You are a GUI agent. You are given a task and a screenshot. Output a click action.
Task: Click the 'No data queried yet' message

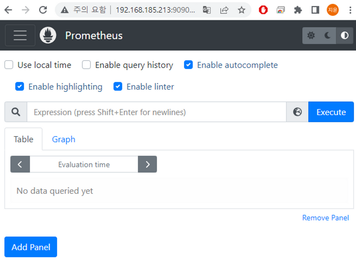coord(55,191)
